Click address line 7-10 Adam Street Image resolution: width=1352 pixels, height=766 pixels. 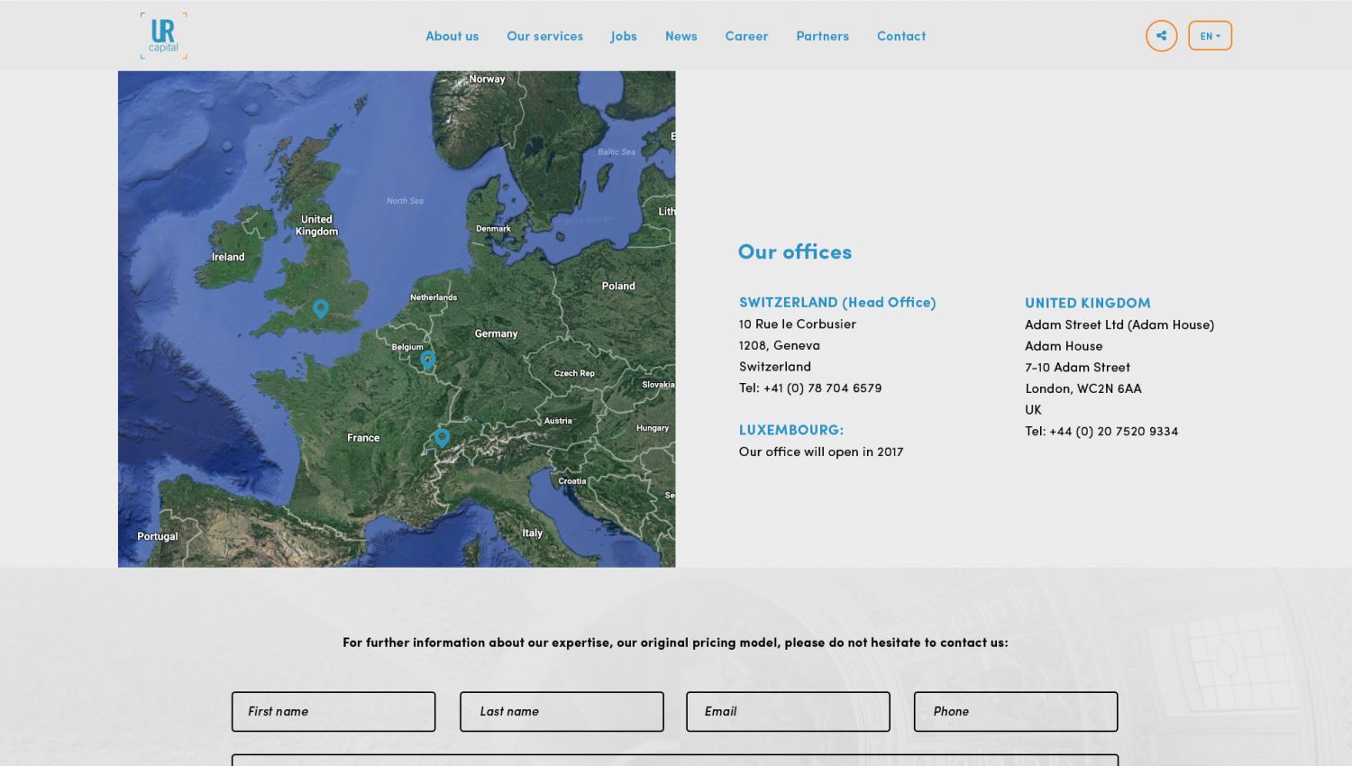(1077, 368)
